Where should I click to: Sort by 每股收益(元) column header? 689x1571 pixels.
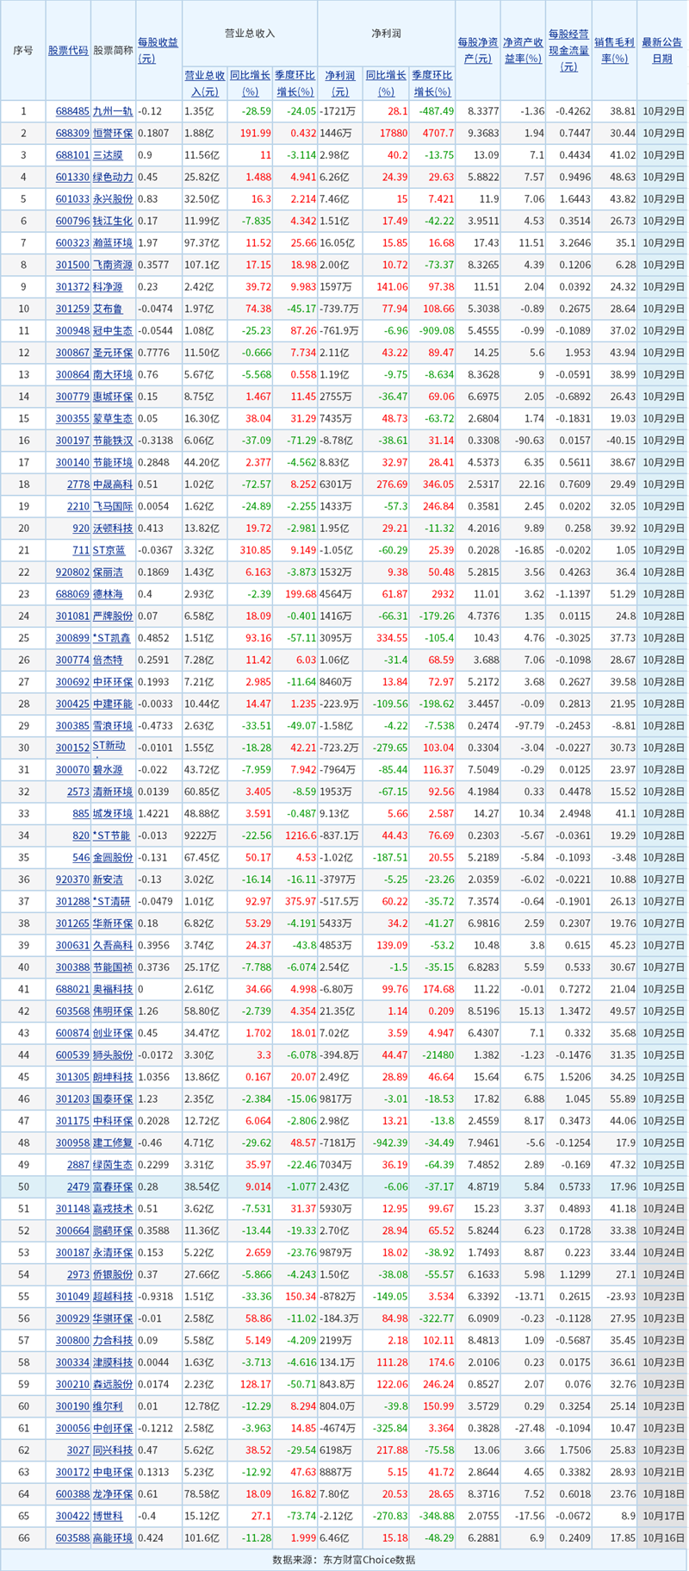[x=158, y=50]
